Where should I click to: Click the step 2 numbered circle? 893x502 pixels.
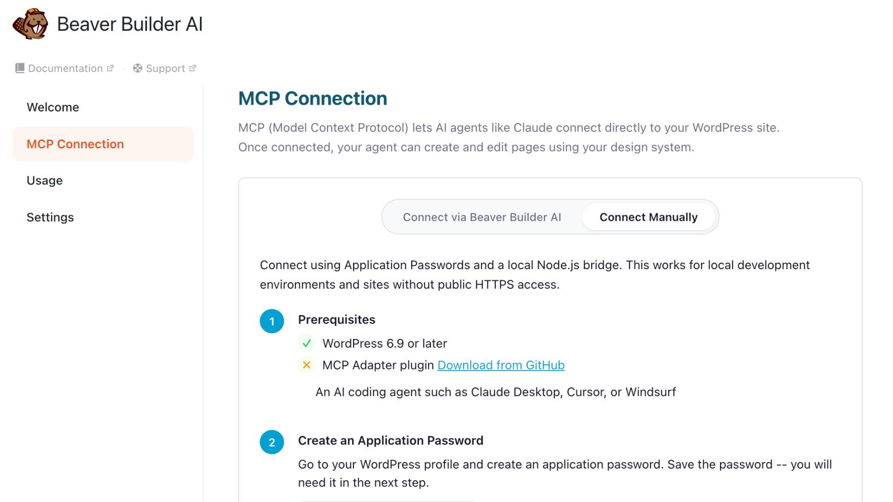point(272,442)
